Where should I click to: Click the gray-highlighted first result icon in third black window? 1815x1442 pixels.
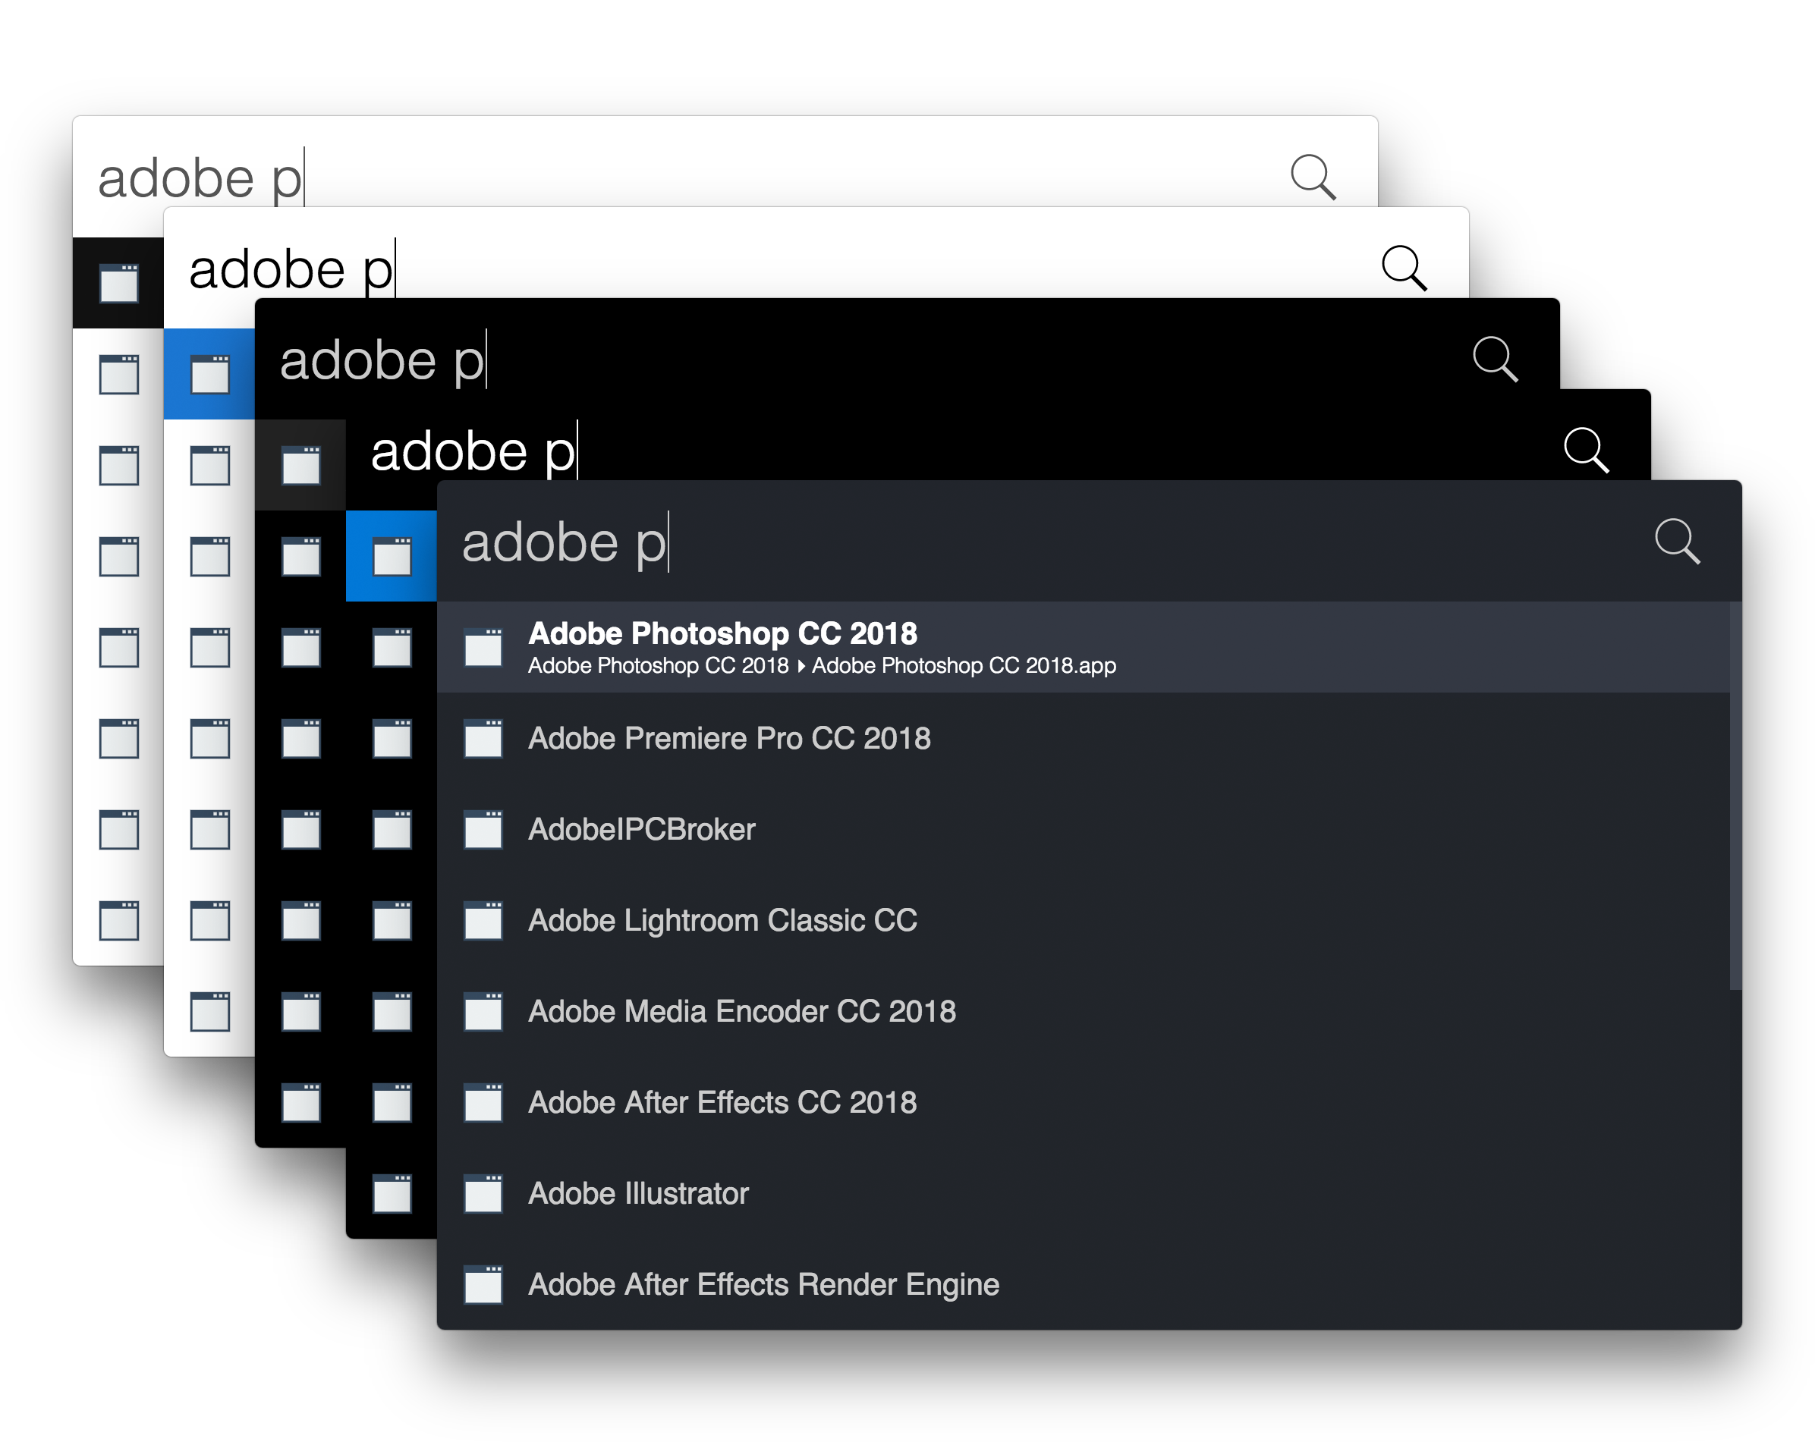(x=300, y=465)
